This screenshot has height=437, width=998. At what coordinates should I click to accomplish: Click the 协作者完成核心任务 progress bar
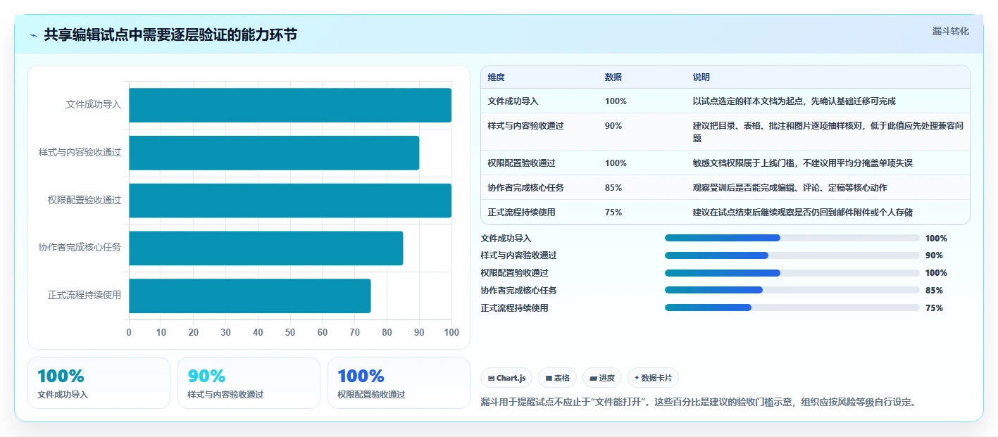tap(792, 290)
